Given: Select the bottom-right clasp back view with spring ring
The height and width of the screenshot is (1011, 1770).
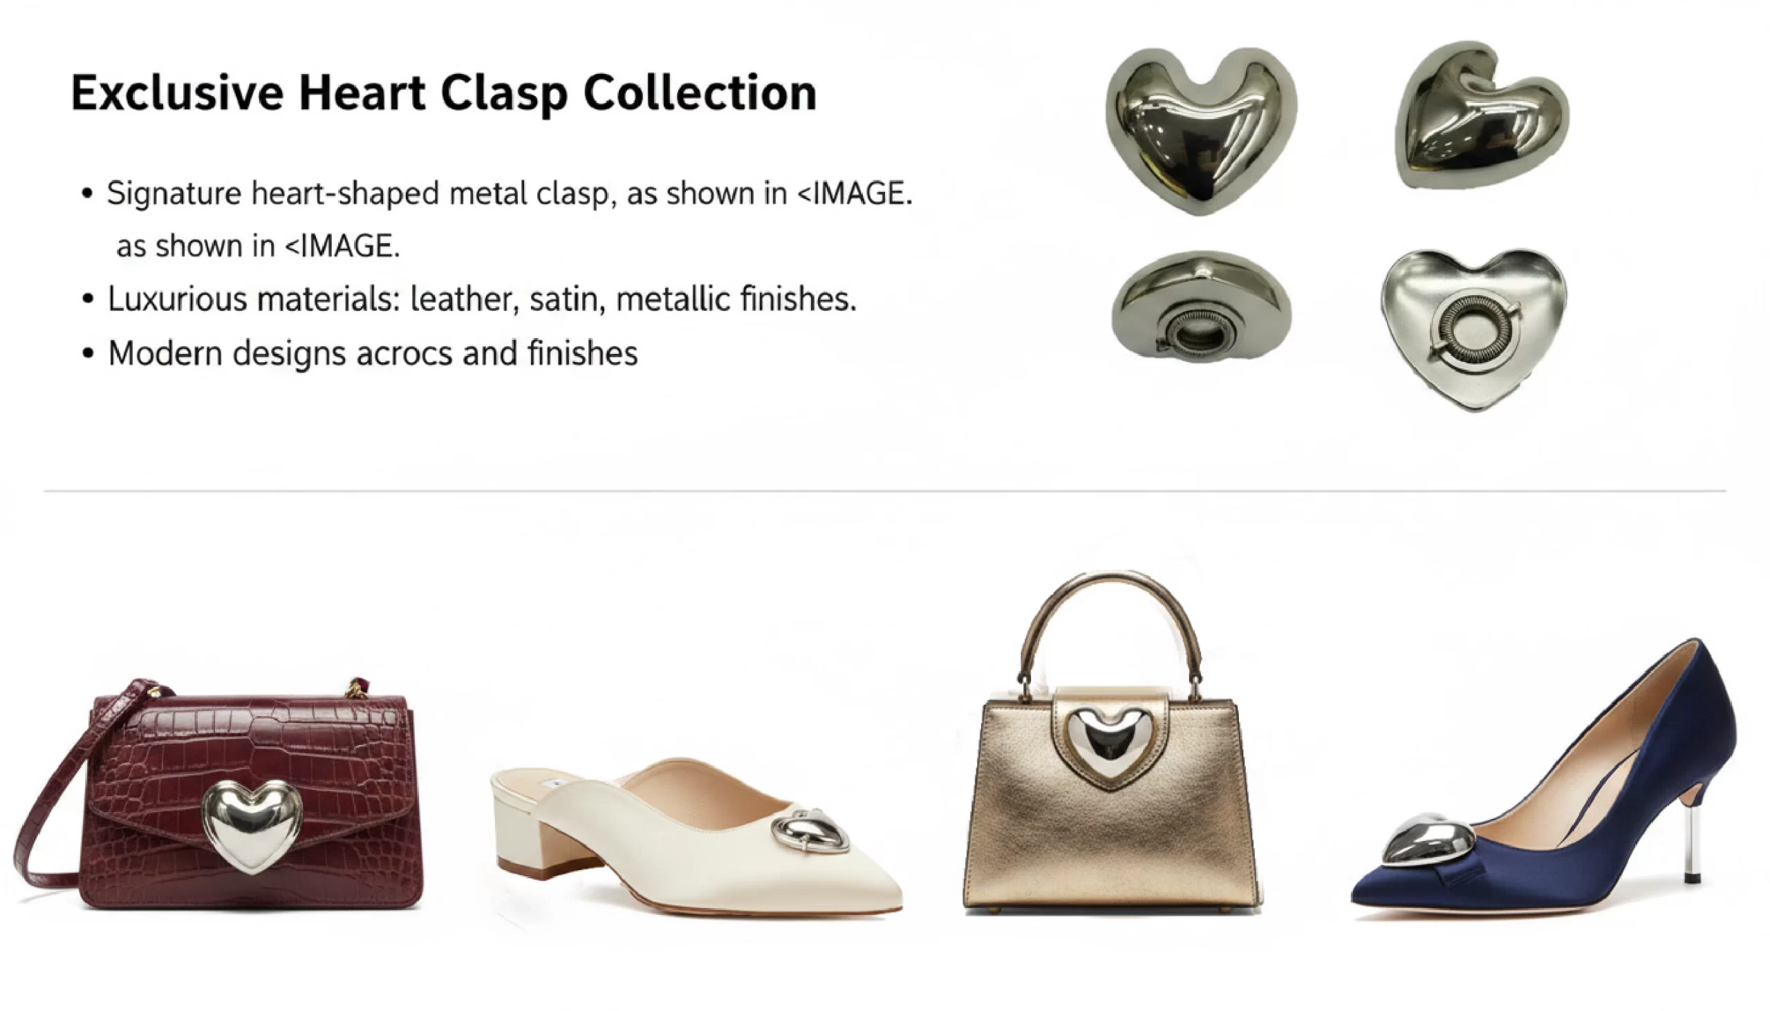Looking at the screenshot, I should pos(1473,330).
